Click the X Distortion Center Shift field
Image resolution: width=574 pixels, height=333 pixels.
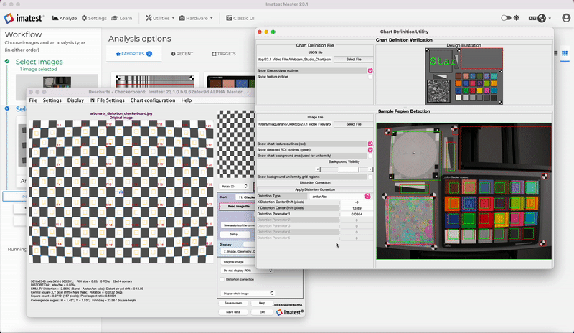coord(357,202)
